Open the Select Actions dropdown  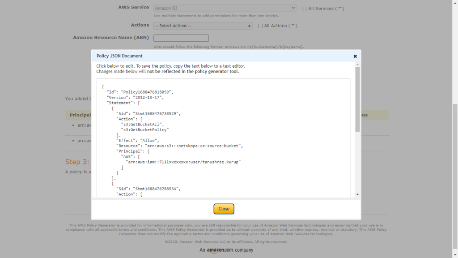pos(203,26)
